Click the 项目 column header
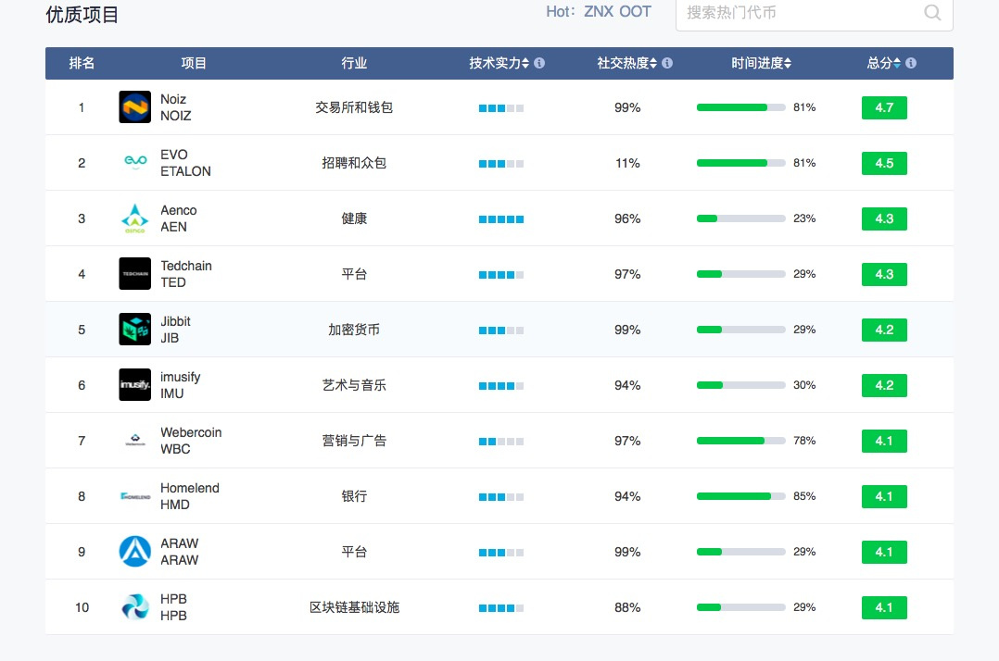 [x=194, y=63]
